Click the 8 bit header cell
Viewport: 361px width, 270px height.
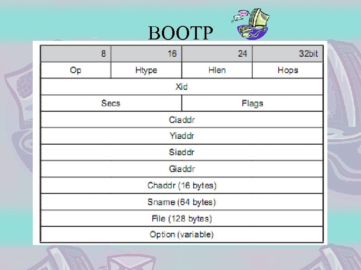click(75, 54)
